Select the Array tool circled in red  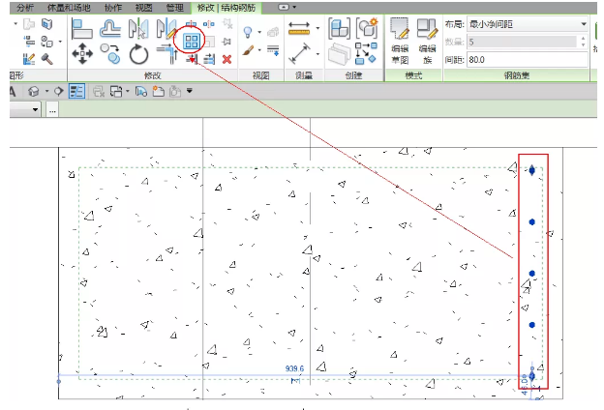192,41
